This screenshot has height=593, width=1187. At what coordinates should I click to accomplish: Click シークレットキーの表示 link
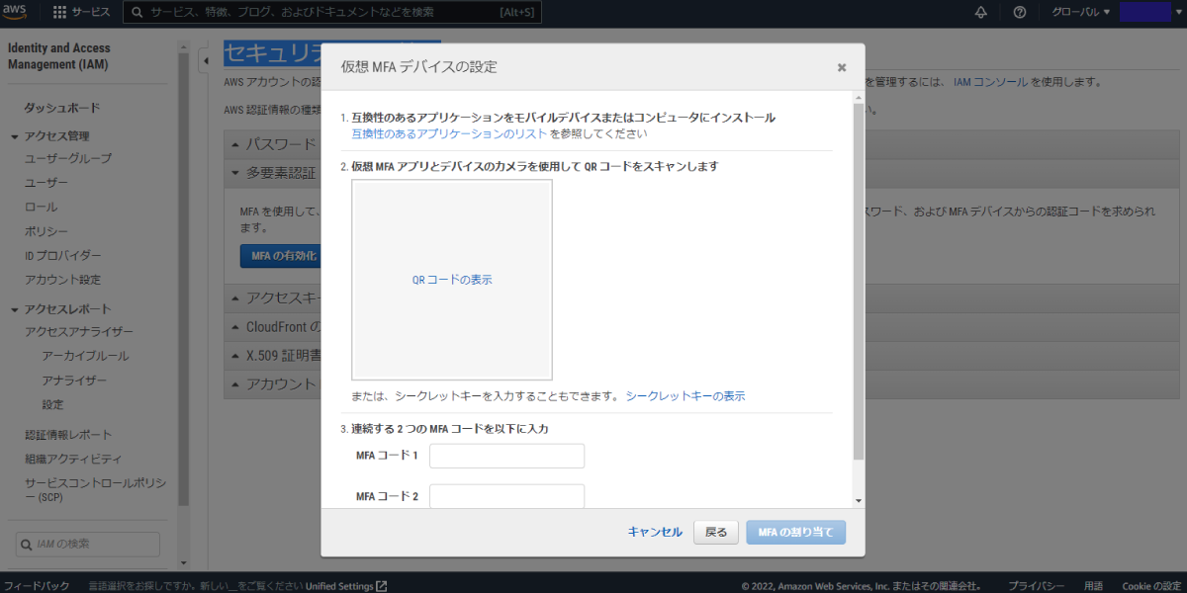685,396
